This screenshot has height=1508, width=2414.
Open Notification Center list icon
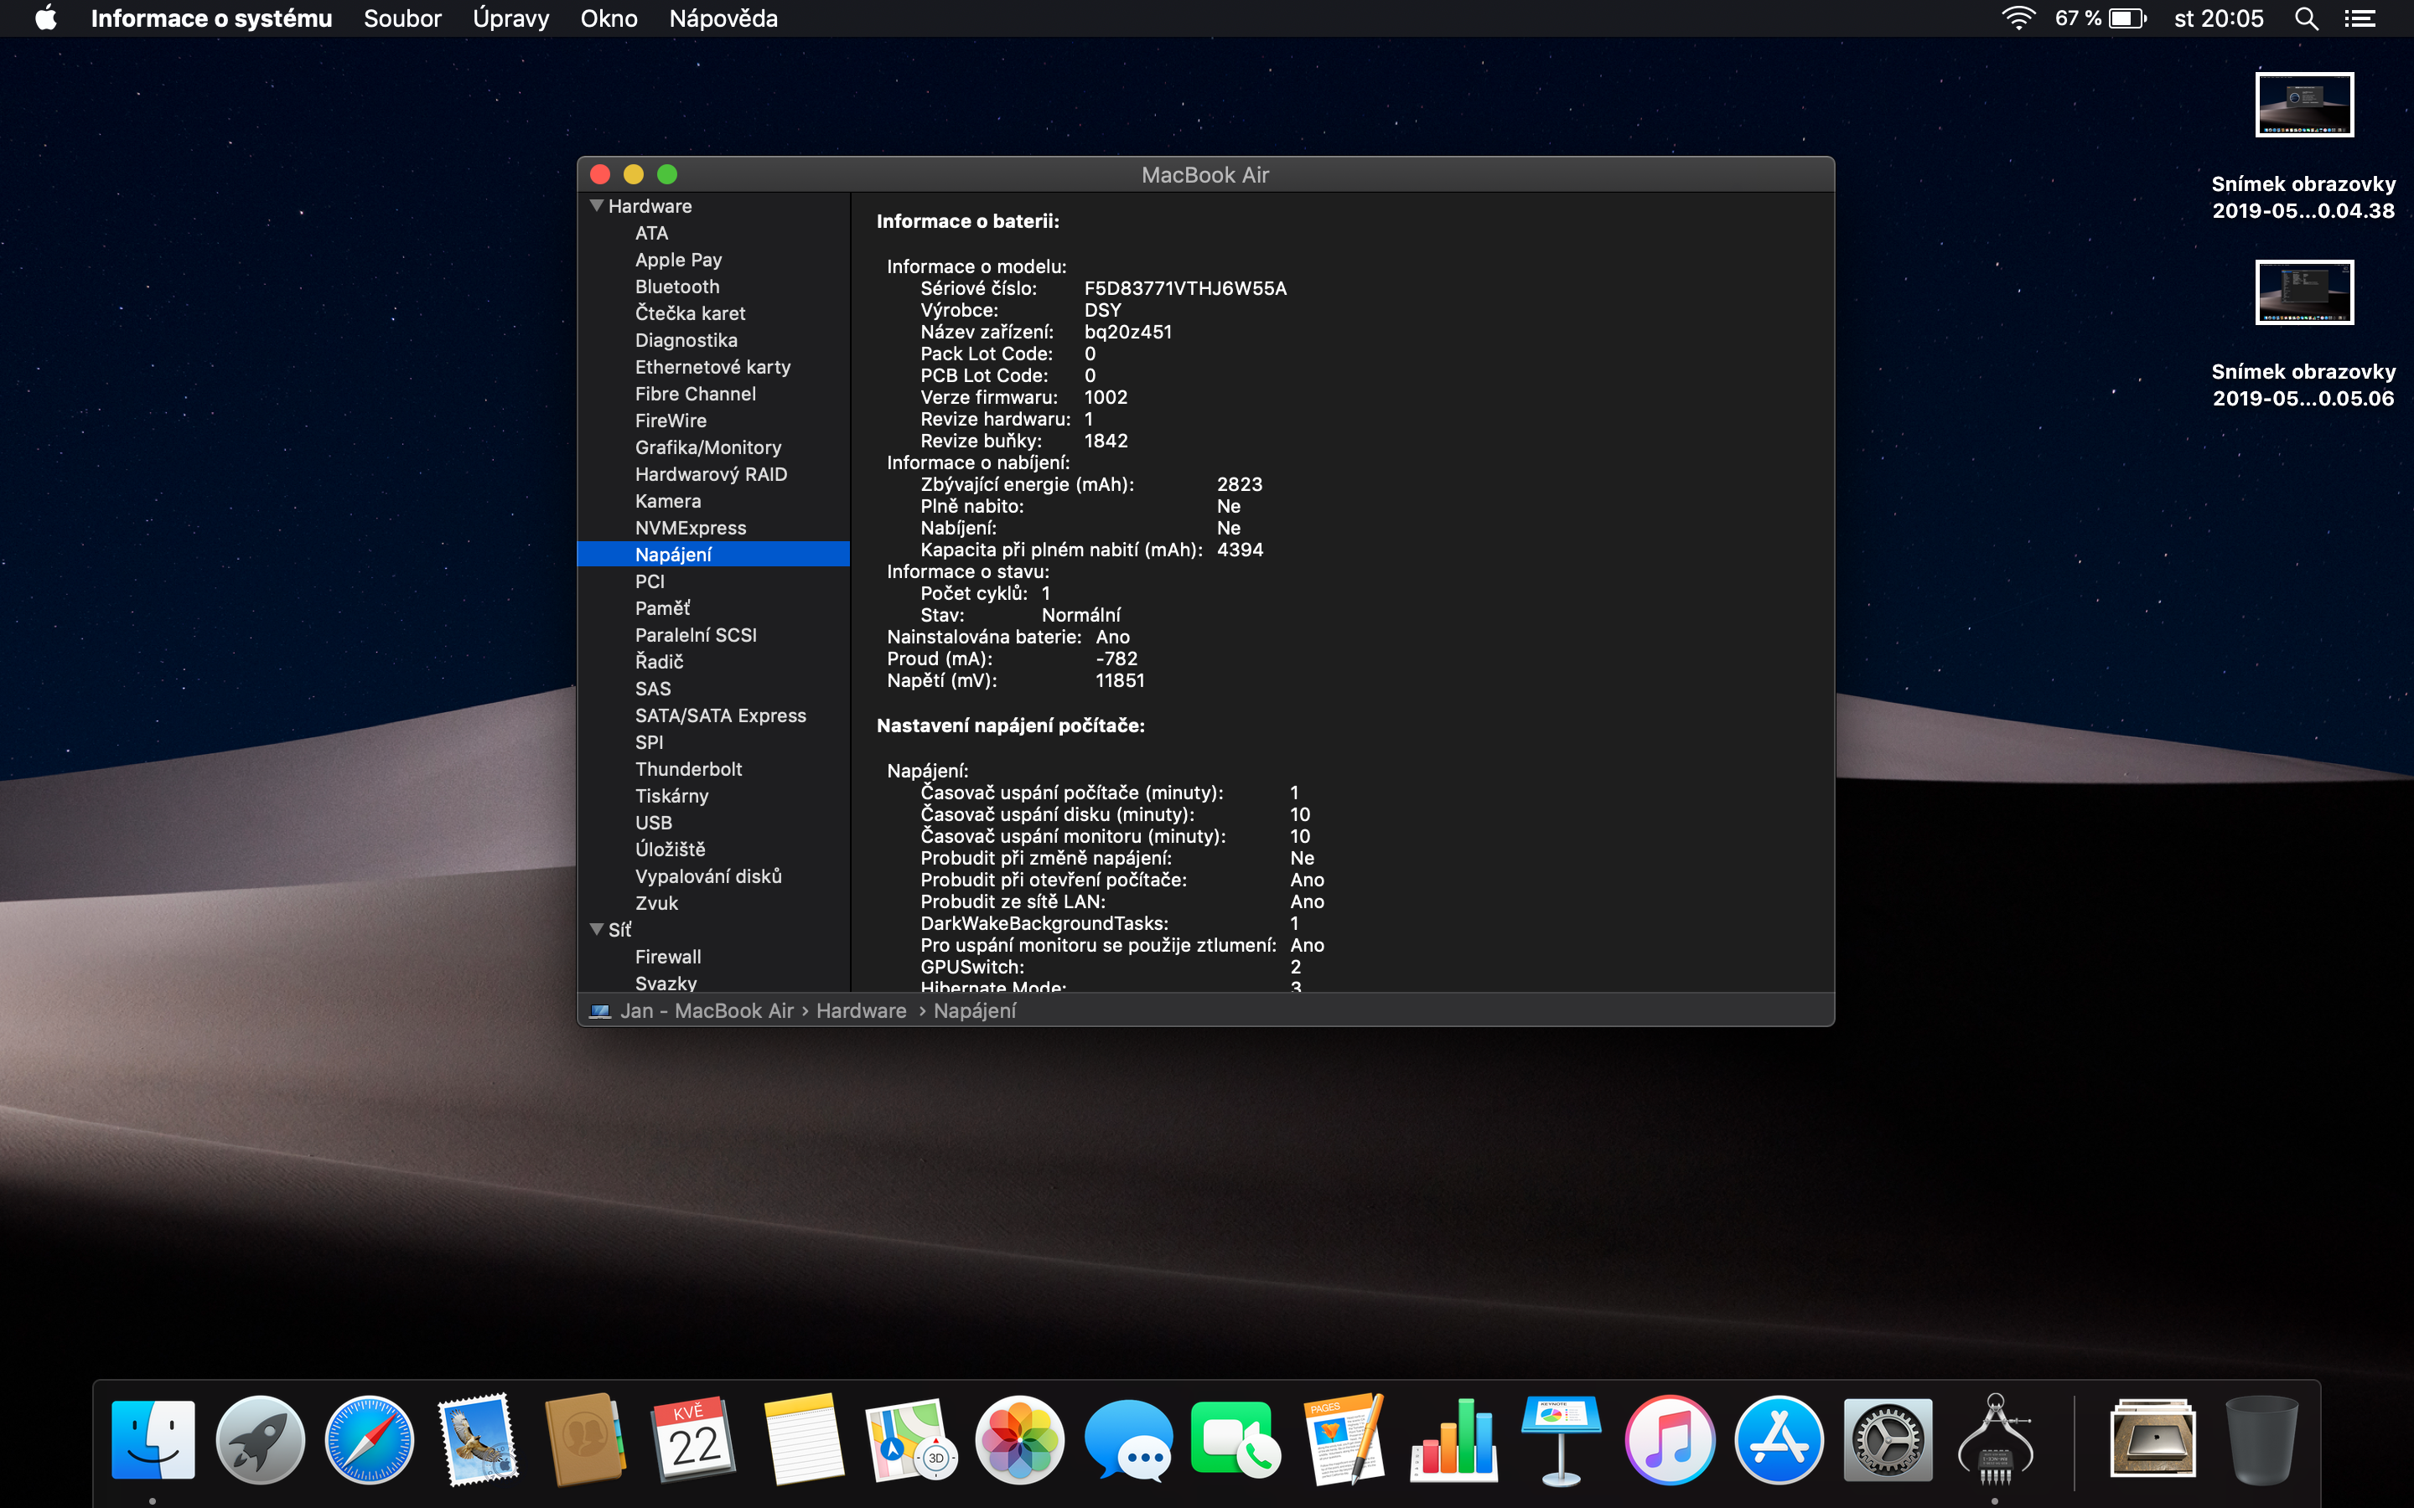[2360, 19]
